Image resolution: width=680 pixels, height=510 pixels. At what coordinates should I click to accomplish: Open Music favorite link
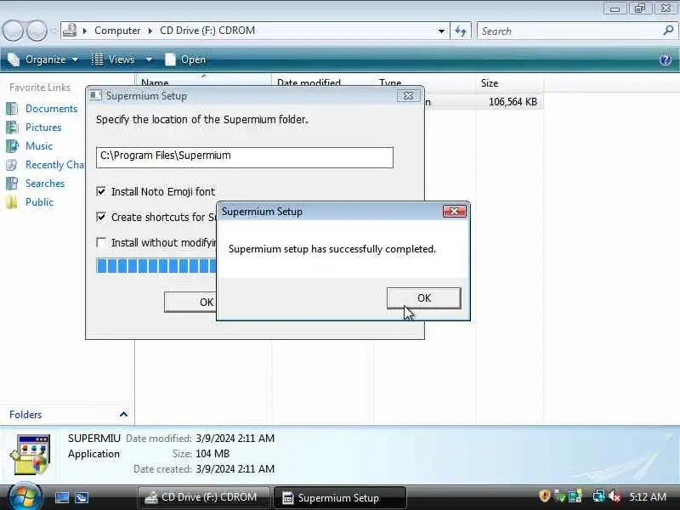[39, 145]
